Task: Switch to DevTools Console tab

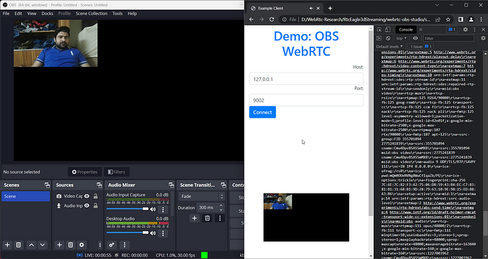Action: click(x=406, y=29)
